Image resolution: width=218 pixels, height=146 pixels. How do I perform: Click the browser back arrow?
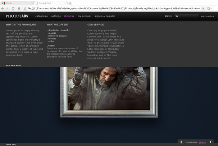click(3, 8)
